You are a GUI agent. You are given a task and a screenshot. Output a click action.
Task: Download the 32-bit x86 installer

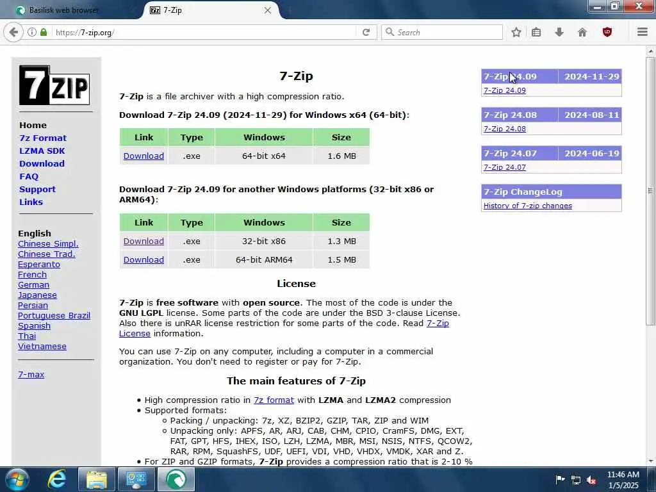143,242
